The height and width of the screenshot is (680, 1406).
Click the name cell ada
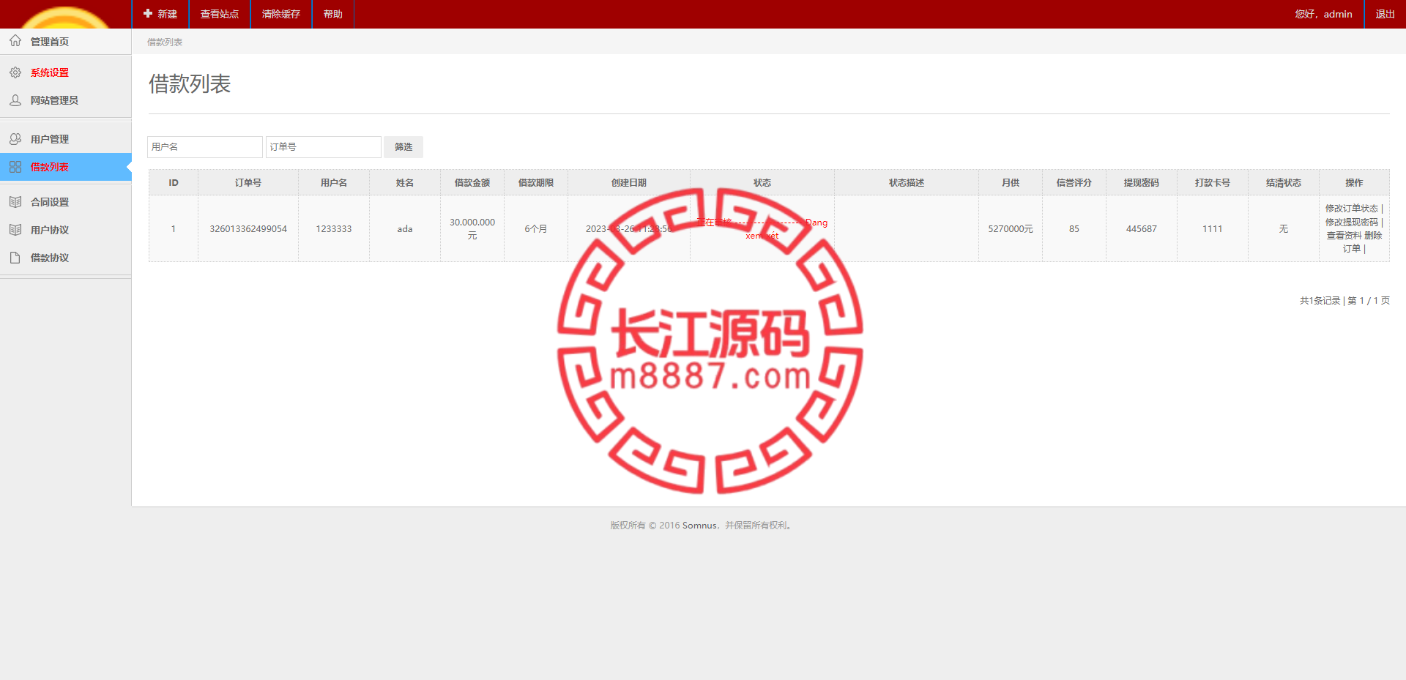click(x=405, y=228)
